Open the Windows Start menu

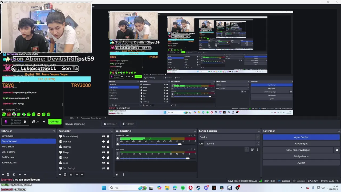104,188
